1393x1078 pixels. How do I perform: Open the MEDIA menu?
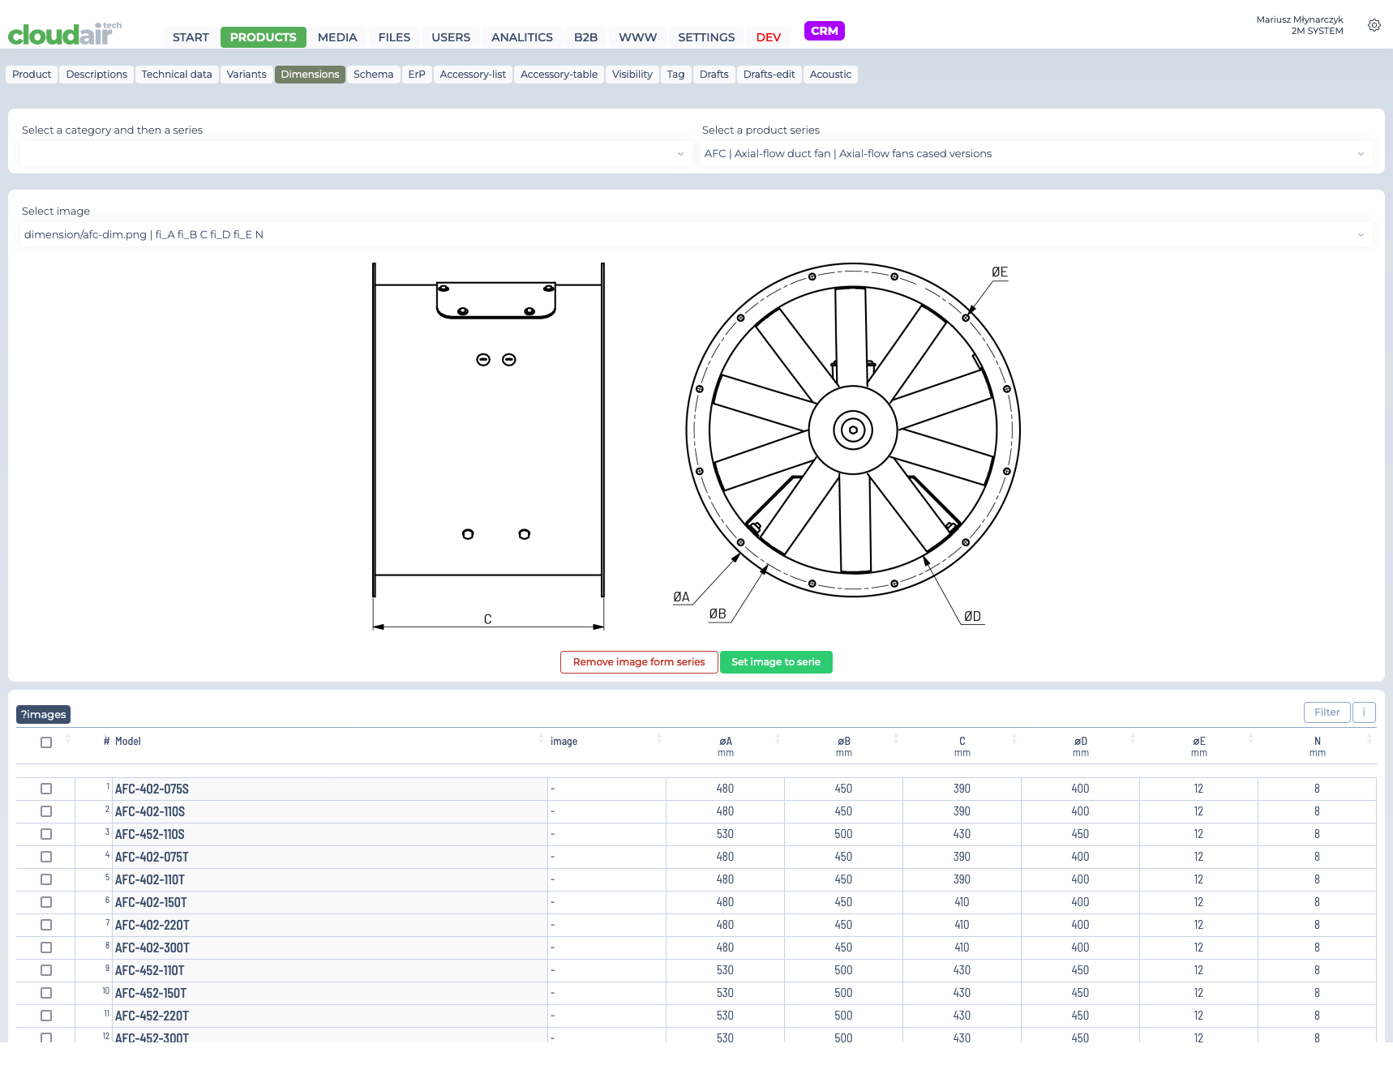coord(337,37)
